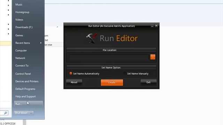Screen dimensions: 223x125
Task: Click the orange browse file button
Action: (153, 57)
